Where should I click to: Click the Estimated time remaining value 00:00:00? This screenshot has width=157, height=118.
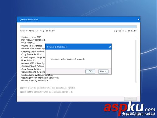point(50,31)
